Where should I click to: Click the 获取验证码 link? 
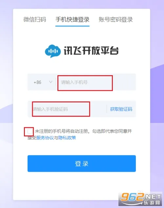pyautogui.click(x=121, y=109)
